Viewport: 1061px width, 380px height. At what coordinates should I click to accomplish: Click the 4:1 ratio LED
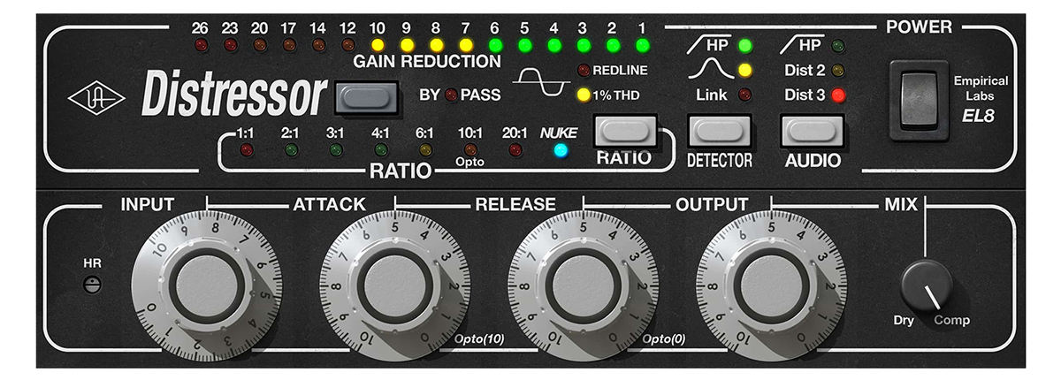pos(380,149)
